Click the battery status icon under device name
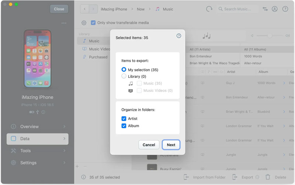 (x=32, y=112)
